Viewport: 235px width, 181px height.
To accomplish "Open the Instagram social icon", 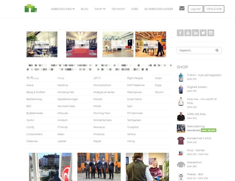I will [210, 33].
